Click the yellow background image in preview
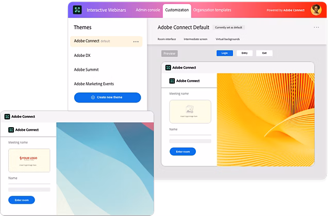 (x=266, y=119)
